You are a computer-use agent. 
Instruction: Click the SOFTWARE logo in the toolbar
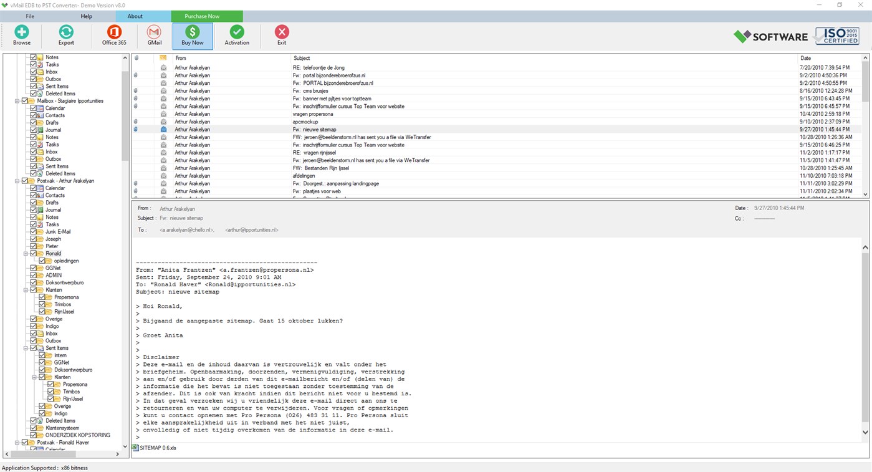770,36
